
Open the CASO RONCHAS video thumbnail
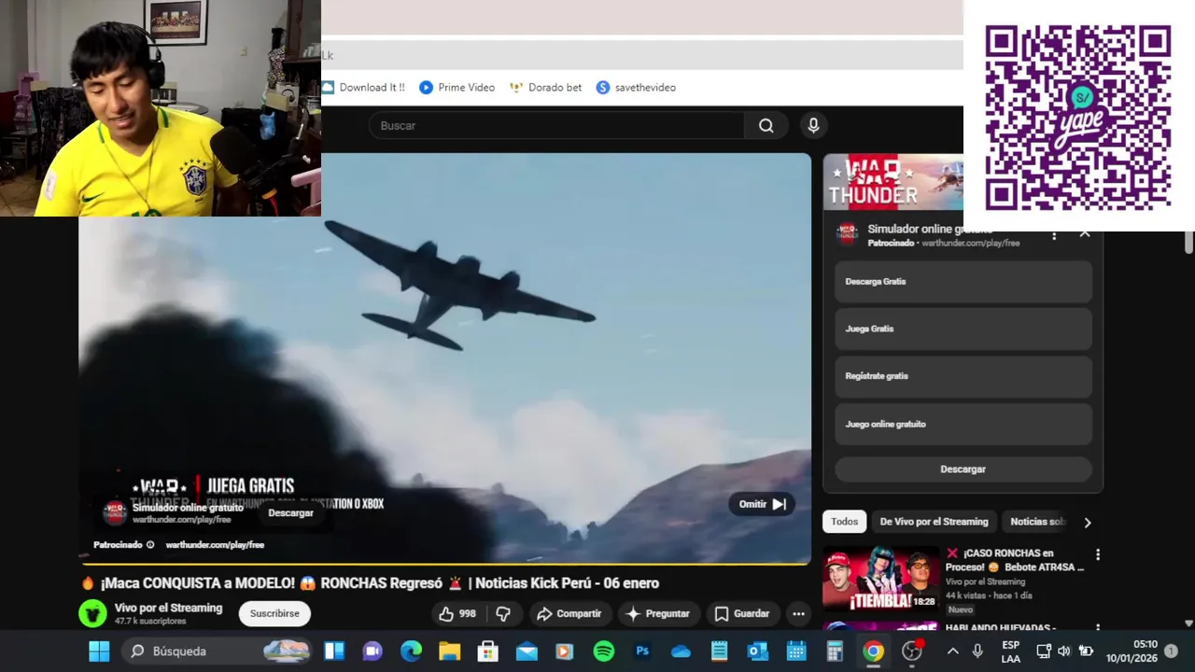880,578
